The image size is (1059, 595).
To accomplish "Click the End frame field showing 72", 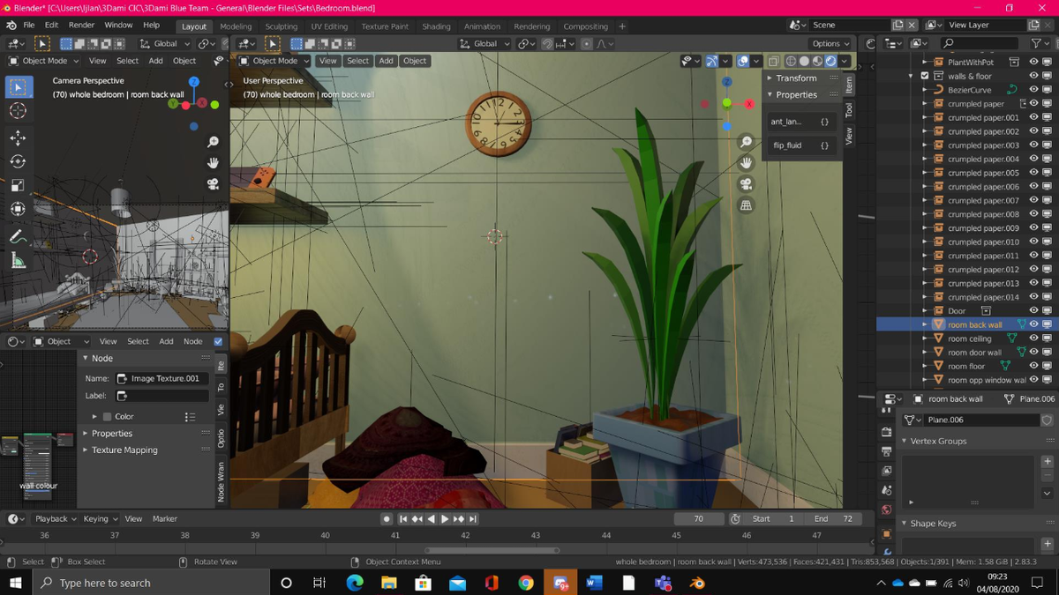I will click(x=835, y=518).
